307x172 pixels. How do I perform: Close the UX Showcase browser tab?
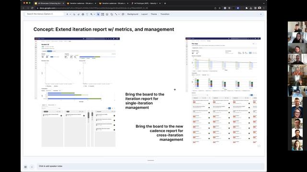click(x=63, y=3)
